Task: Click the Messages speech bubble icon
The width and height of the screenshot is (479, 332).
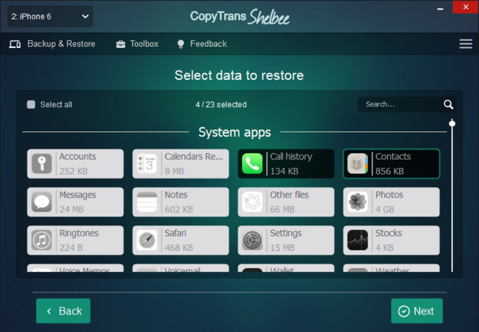Action: [42, 202]
